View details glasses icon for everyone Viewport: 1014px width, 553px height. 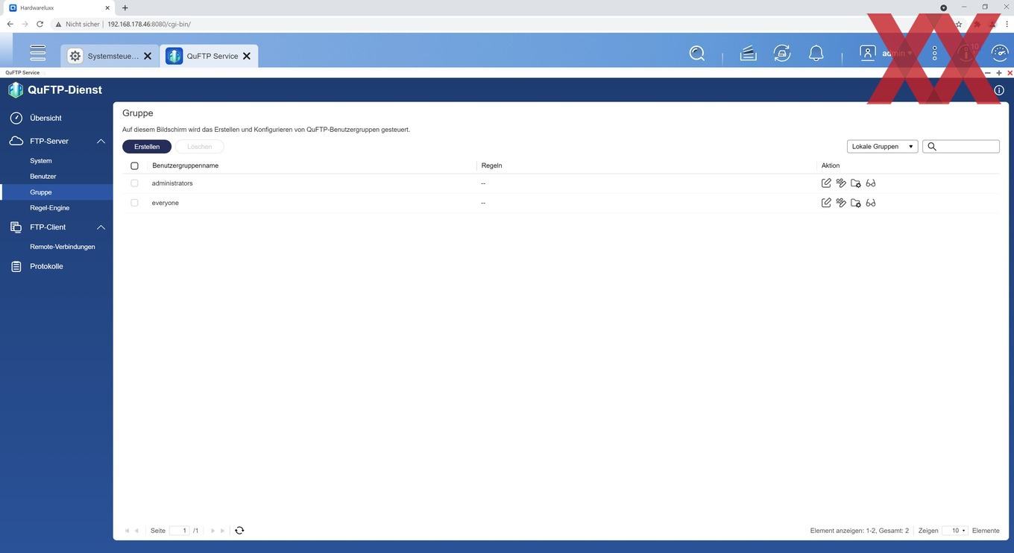(871, 203)
